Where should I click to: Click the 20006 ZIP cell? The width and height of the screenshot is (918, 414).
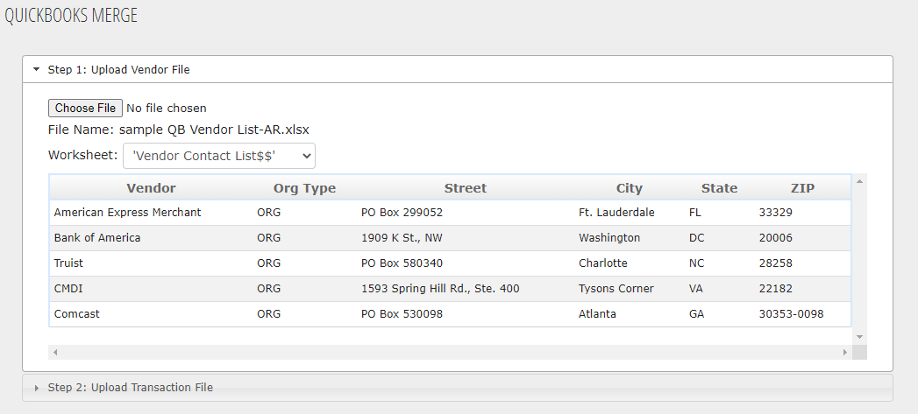[x=802, y=238]
